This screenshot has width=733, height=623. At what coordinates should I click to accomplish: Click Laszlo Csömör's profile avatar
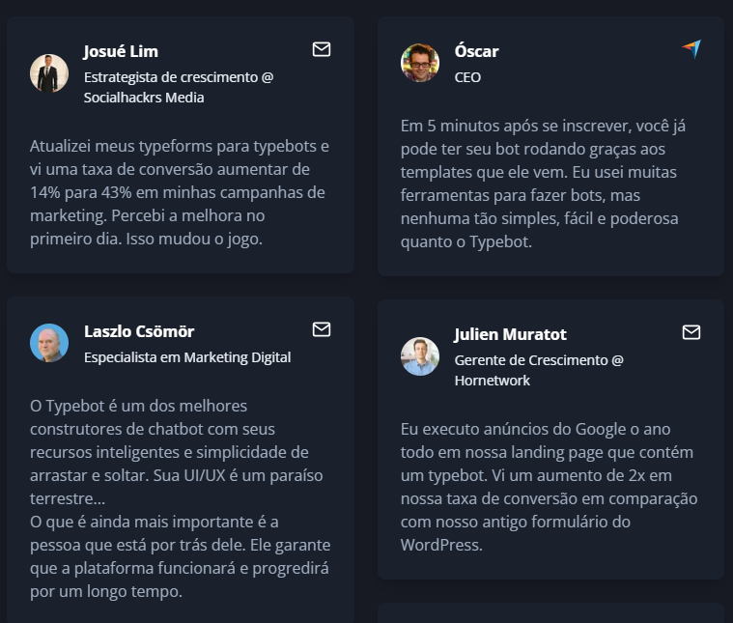coord(49,343)
